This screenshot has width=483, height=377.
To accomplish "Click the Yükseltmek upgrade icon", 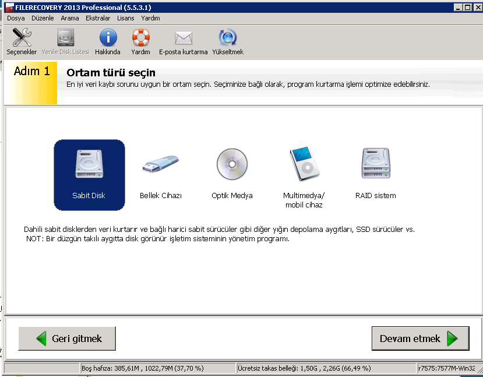I will pos(228,37).
